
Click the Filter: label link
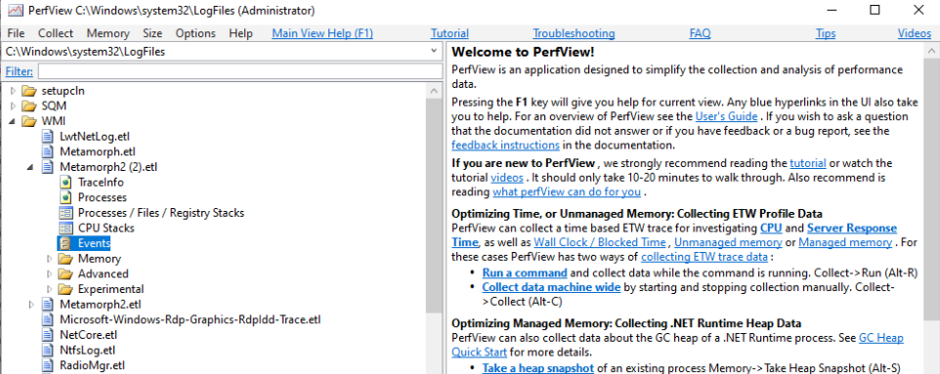[x=20, y=72]
